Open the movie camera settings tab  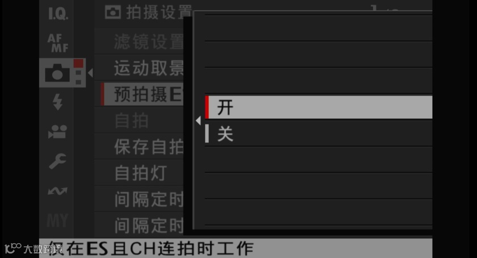[x=57, y=132]
